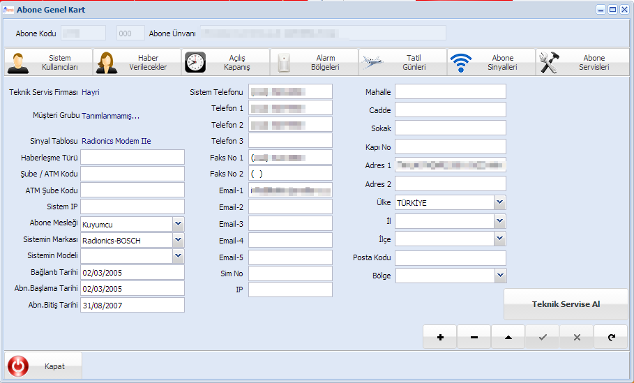This screenshot has height=383, width=634.
Task: Open Haber Verilecekler woman icon
Action: coord(106,63)
